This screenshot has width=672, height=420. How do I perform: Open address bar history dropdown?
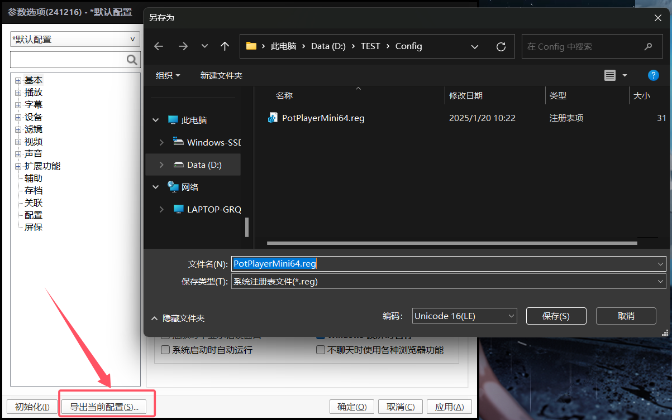pos(474,46)
